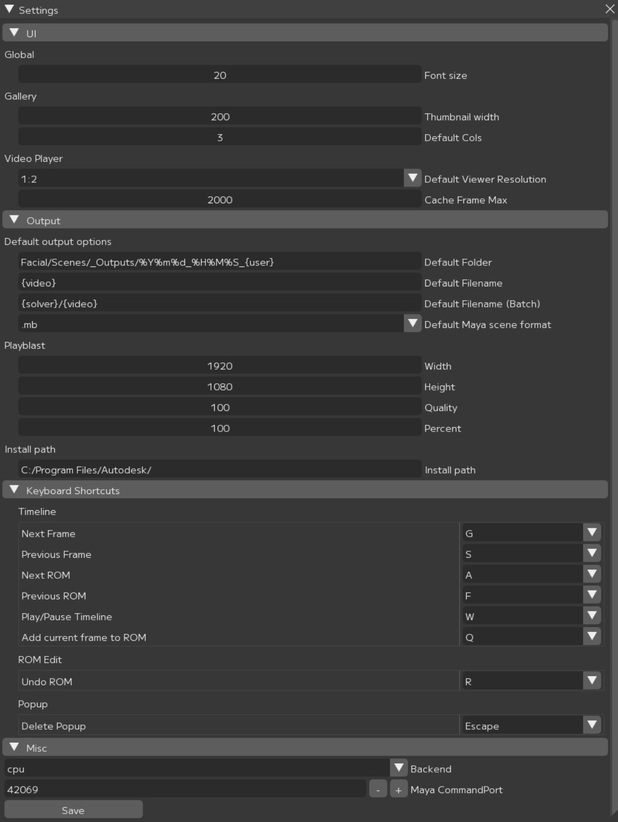Open the Backend dropdown arrow

398,768
